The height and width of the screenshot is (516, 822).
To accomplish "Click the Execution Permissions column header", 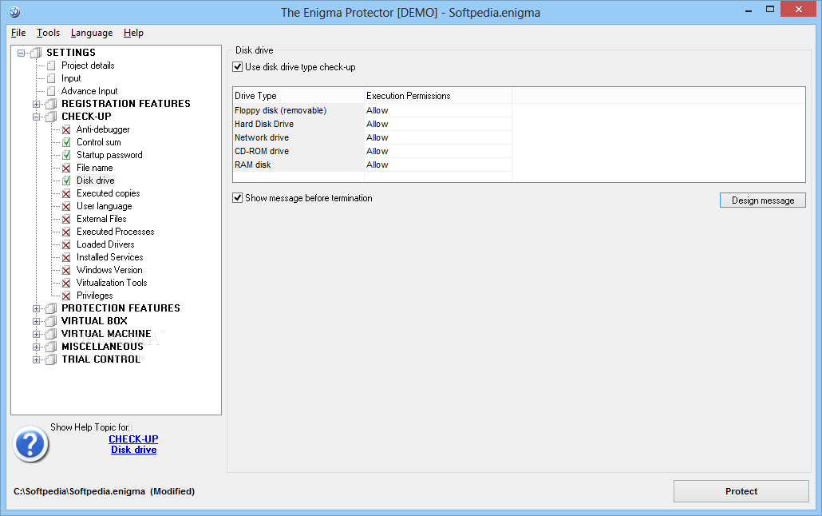I will [x=438, y=96].
